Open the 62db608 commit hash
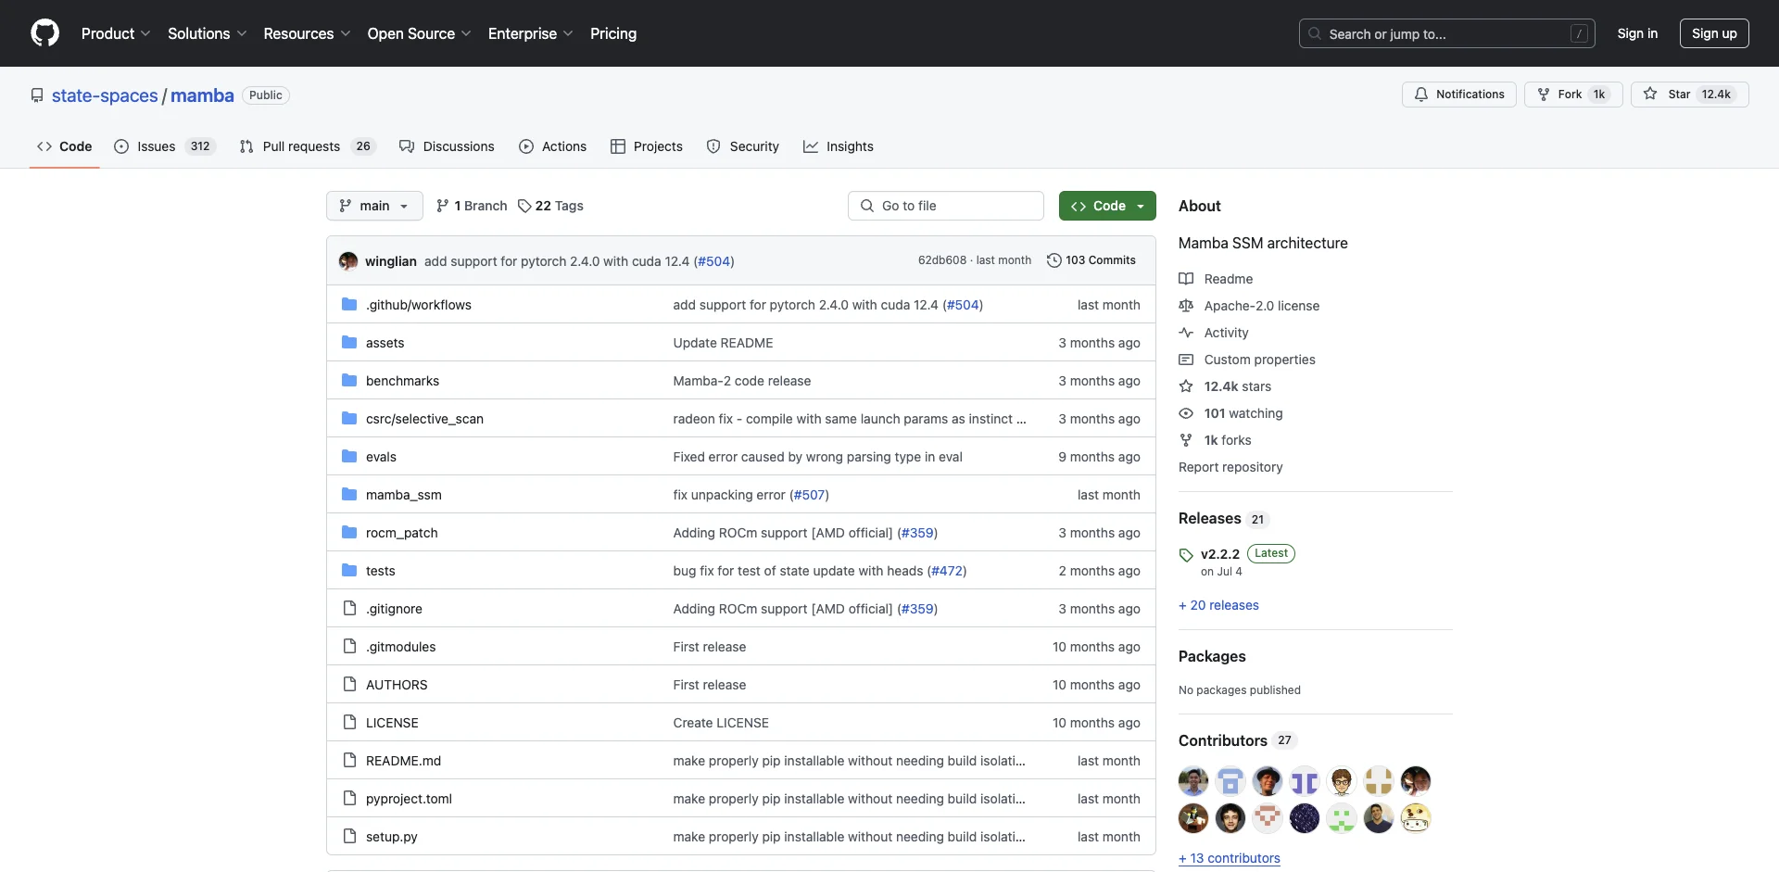1779x872 pixels. 942,260
